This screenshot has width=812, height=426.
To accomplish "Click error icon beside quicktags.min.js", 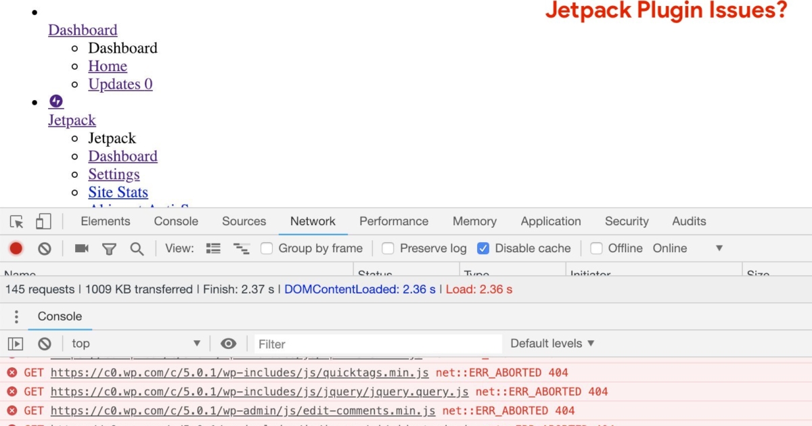I will click(x=12, y=373).
